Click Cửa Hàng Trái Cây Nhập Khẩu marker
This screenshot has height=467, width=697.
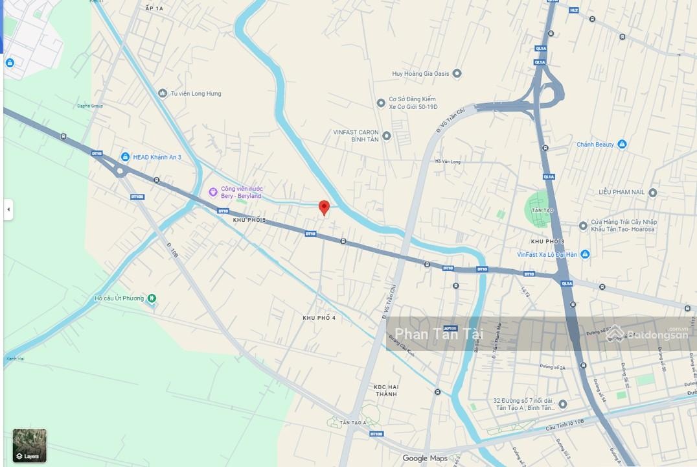583,226
